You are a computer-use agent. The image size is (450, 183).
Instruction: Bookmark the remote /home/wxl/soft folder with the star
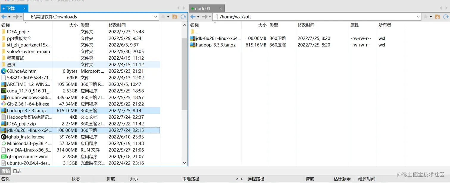[426, 17]
